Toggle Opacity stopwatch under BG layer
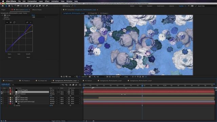This screenshot has height=122, width=217. (x=15, y=105)
